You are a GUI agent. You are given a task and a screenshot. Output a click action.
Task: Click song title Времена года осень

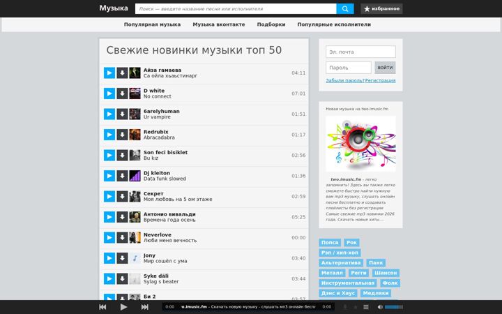[169, 220]
